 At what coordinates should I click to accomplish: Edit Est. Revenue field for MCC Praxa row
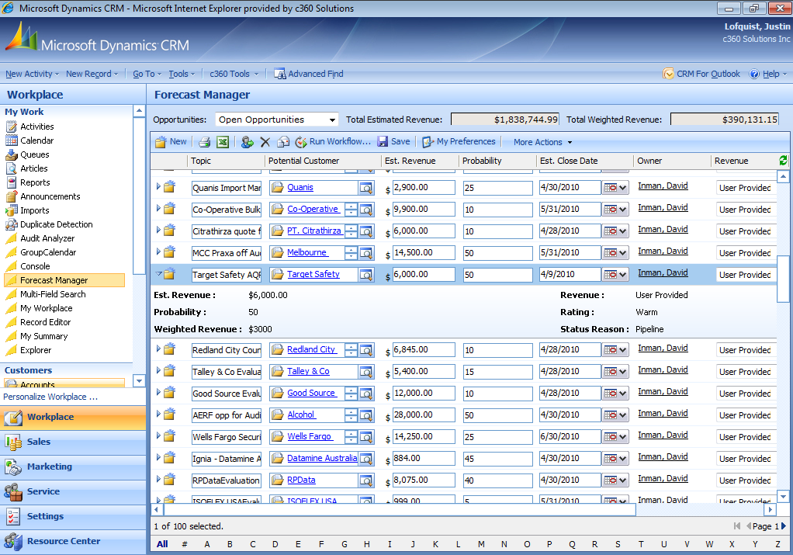click(424, 252)
